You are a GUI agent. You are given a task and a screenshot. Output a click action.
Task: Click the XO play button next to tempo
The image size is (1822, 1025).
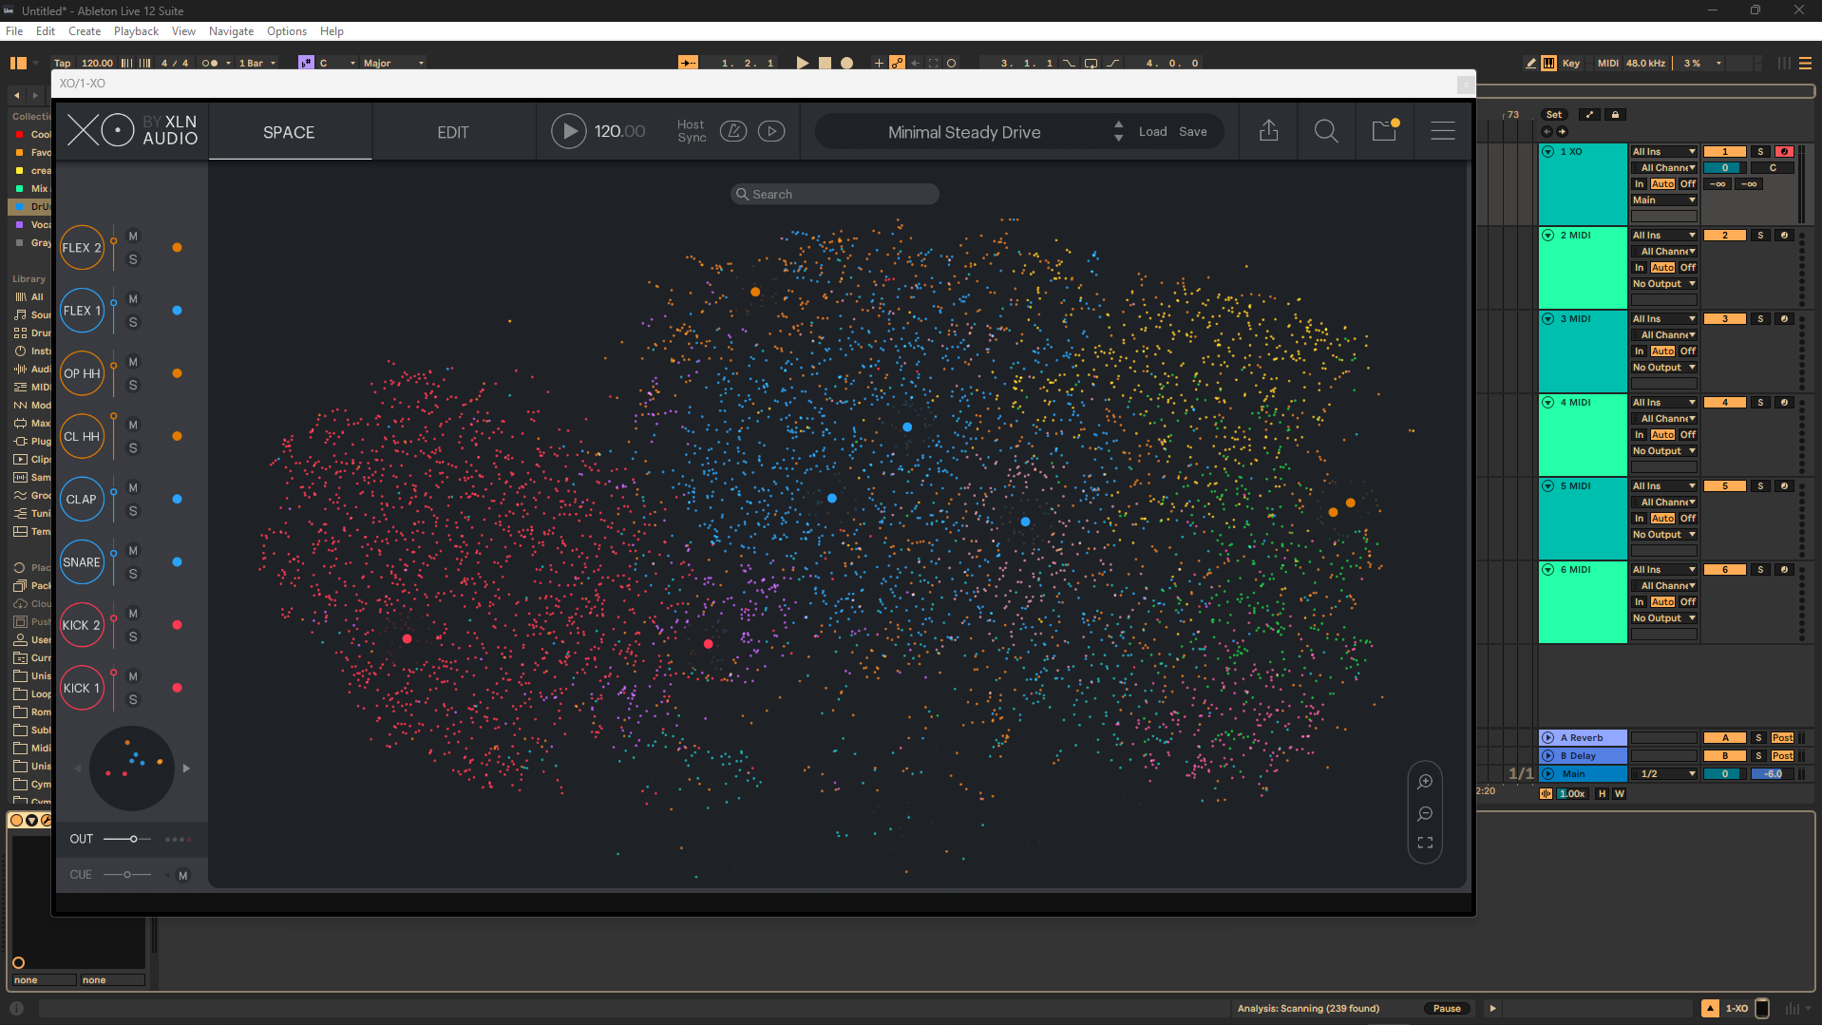click(568, 131)
